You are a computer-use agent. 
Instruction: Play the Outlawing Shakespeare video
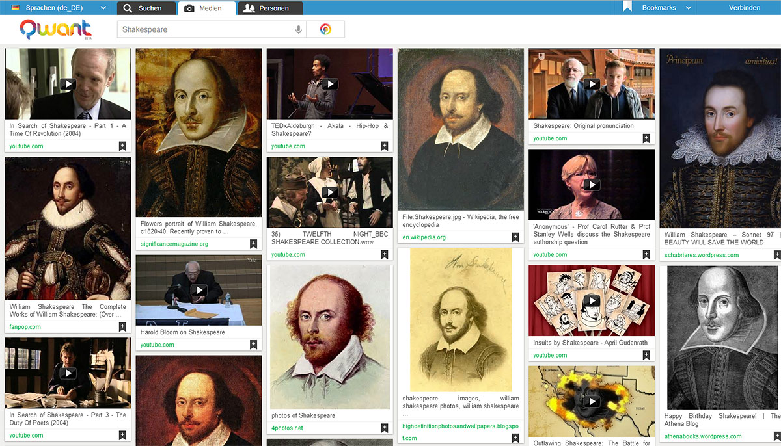pos(592,402)
